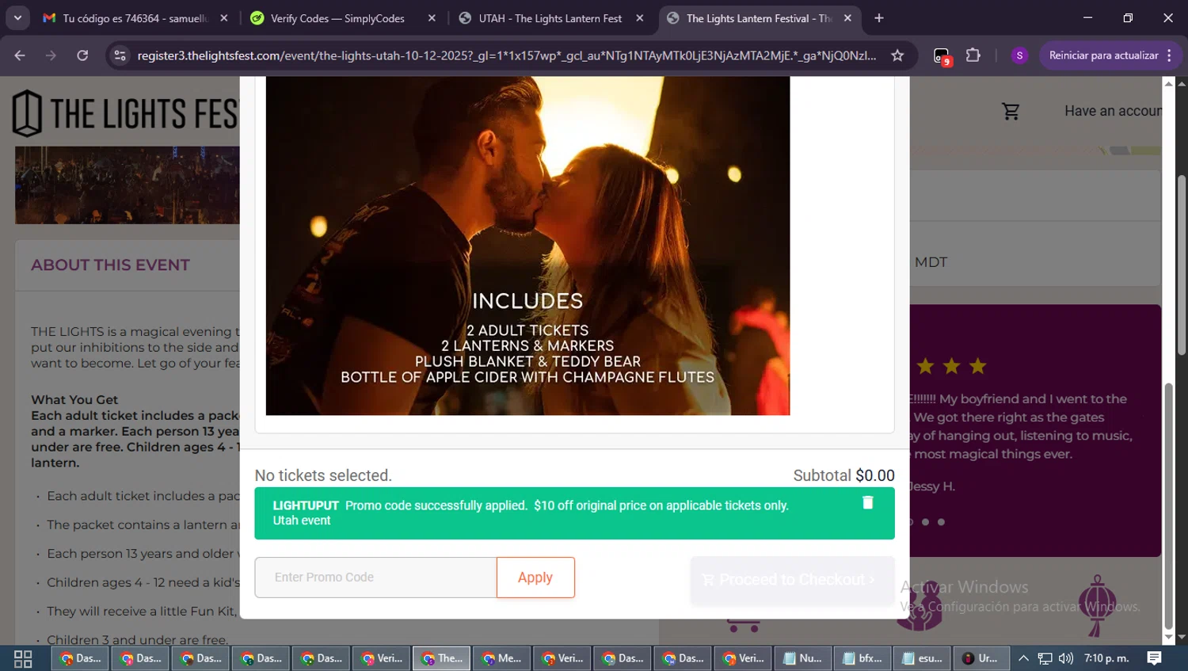Open 'Ur...' app in taskbar
This screenshot has height=671, width=1188.
point(980,658)
